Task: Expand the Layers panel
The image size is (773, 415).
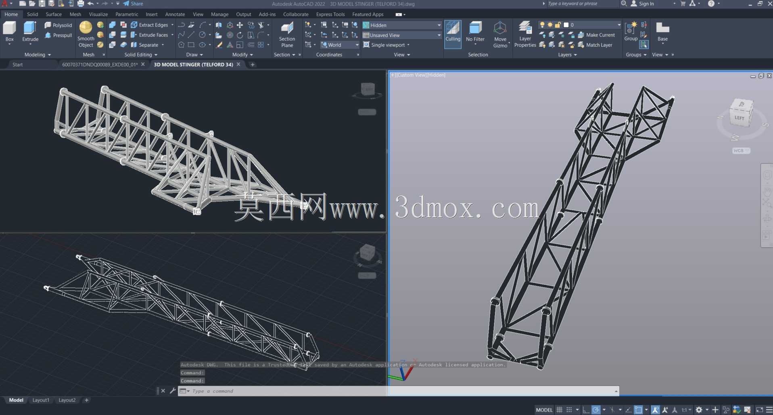Action: point(567,54)
